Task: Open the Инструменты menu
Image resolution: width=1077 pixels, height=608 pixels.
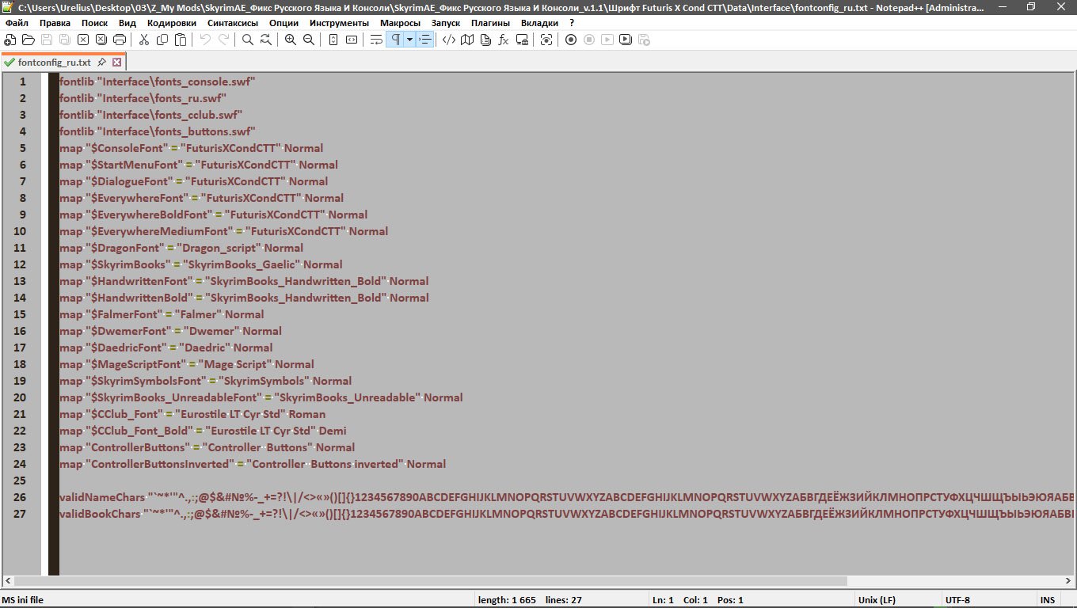Action: 339,23
